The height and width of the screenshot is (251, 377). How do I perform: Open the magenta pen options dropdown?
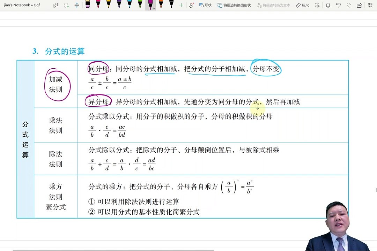(154, 8)
